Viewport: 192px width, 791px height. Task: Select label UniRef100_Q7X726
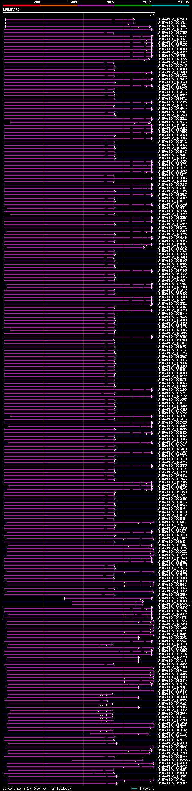(172, 621)
